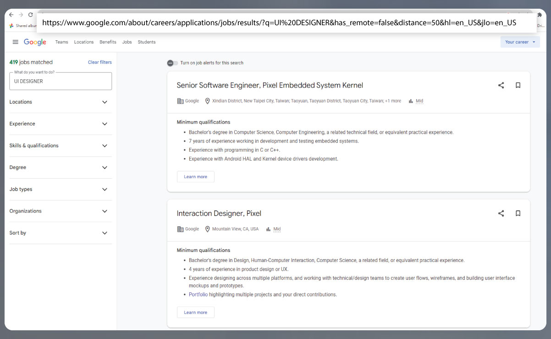Click "Experience with programming in C or C++" line
This screenshot has height=339, width=551.
click(234, 150)
